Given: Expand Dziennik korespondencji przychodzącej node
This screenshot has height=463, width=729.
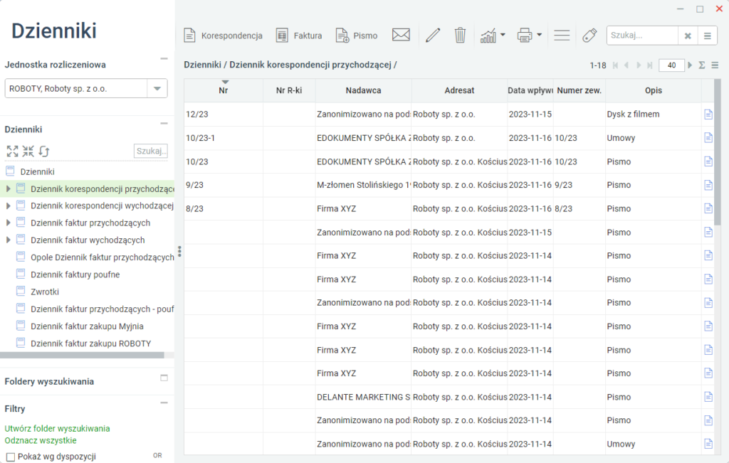Looking at the screenshot, I should 8,189.
